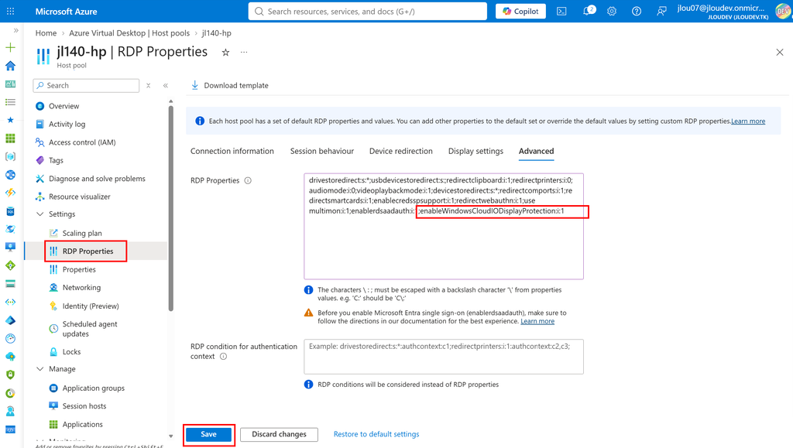This screenshot has width=793, height=448.
Task: Click the global search resources box
Action: [x=368, y=11]
